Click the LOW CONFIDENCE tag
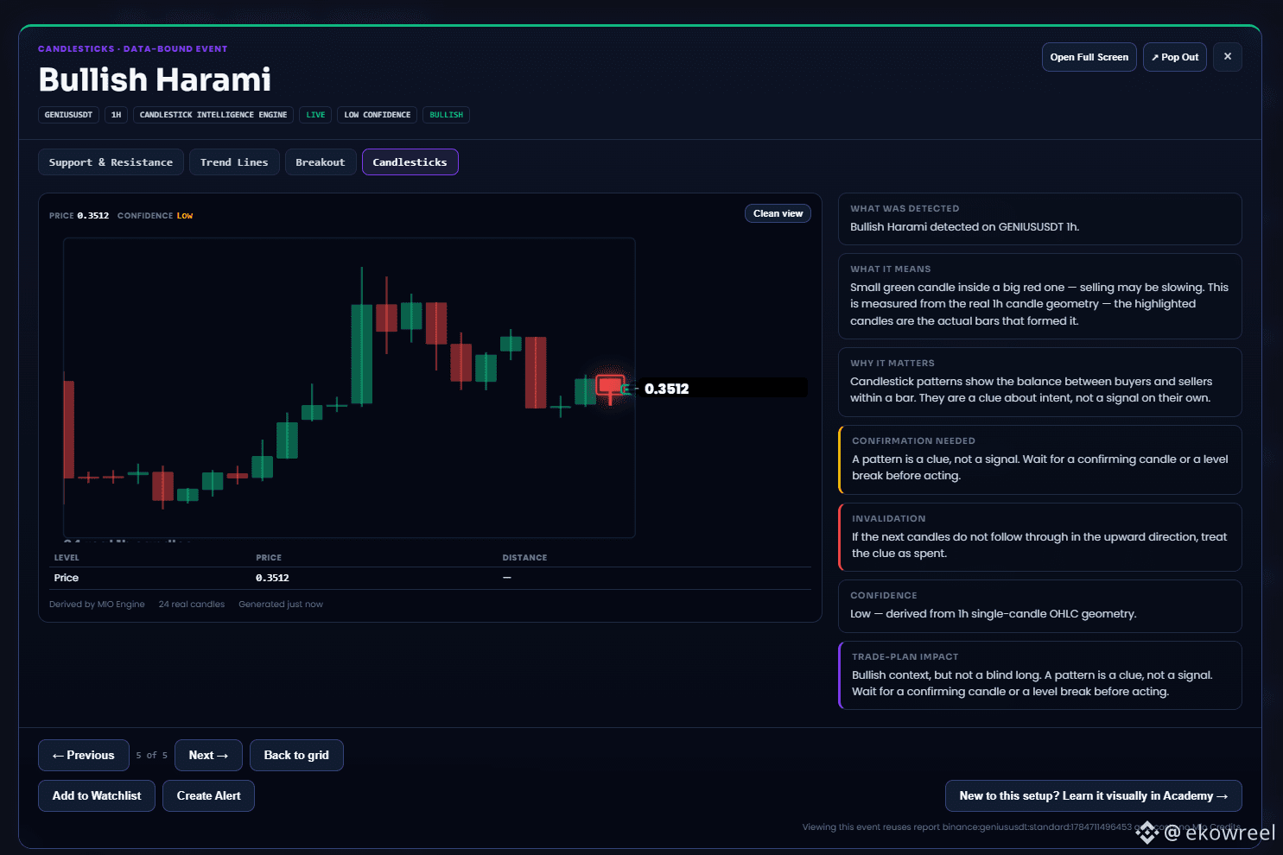 point(377,115)
